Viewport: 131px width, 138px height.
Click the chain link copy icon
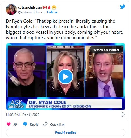pyautogui.click(x=45, y=124)
